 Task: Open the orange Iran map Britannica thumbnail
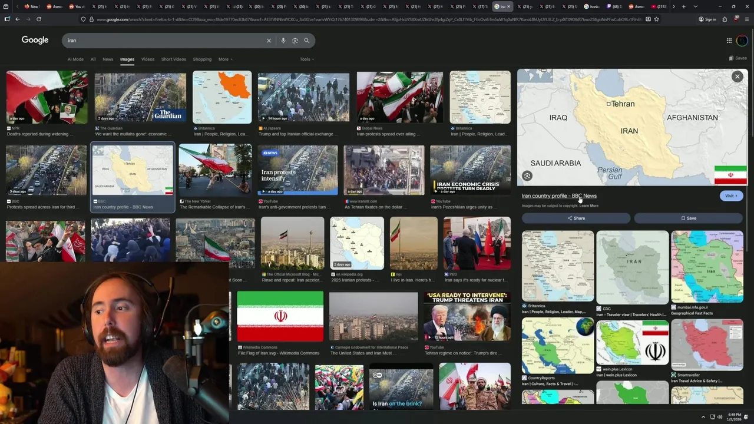click(x=222, y=97)
